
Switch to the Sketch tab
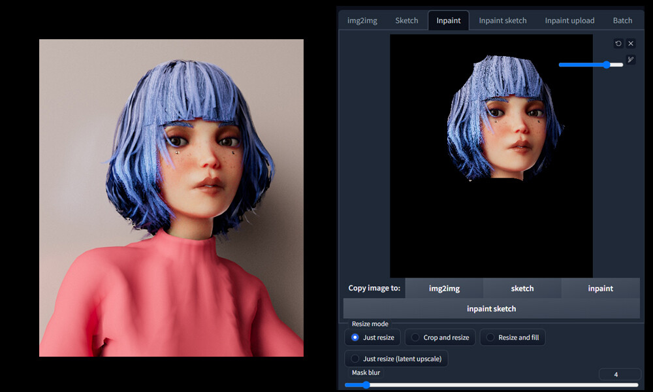pyautogui.click(x=406, y=20)
